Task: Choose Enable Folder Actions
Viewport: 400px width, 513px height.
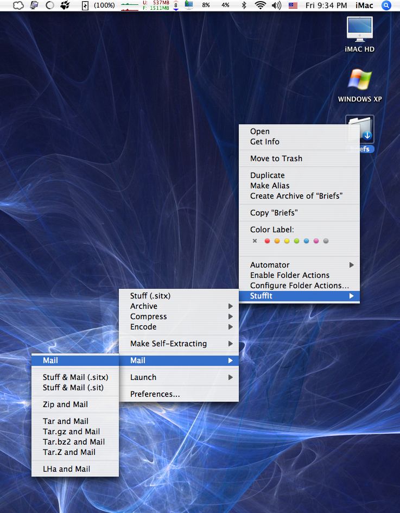Action: pos(299,275)
